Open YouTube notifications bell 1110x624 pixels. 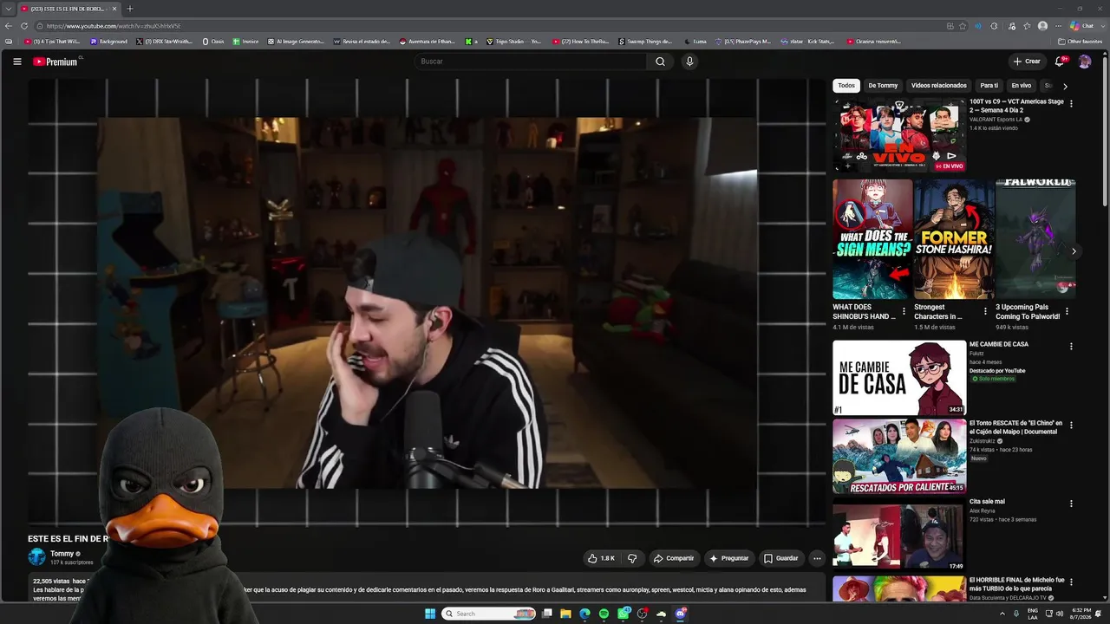(x=1060, y=62)
